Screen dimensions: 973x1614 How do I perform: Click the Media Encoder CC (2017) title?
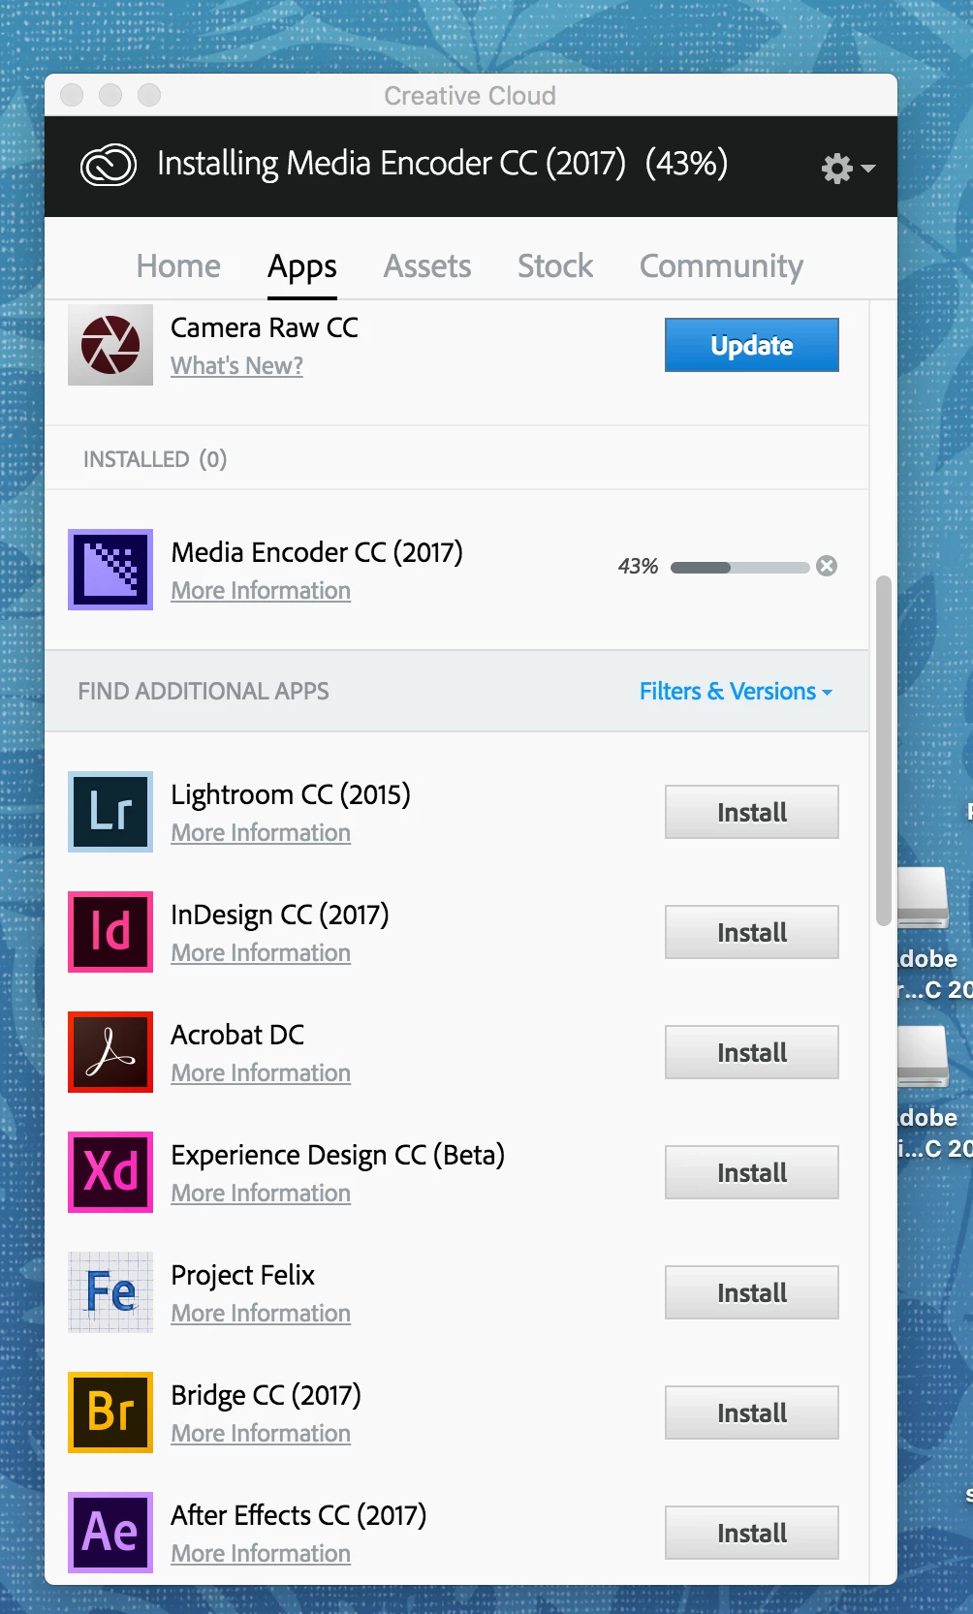tap(317, 552)
